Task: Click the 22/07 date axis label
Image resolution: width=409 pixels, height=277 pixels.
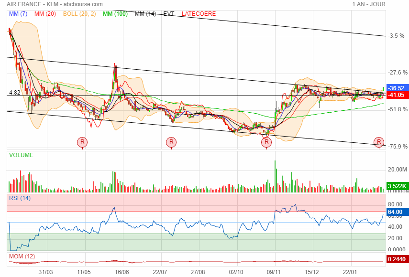Action: [x=160, y=272]
